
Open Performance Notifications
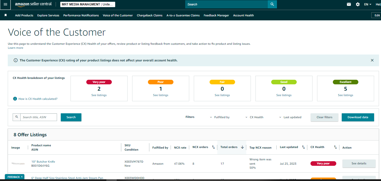[x=81, y=15]
